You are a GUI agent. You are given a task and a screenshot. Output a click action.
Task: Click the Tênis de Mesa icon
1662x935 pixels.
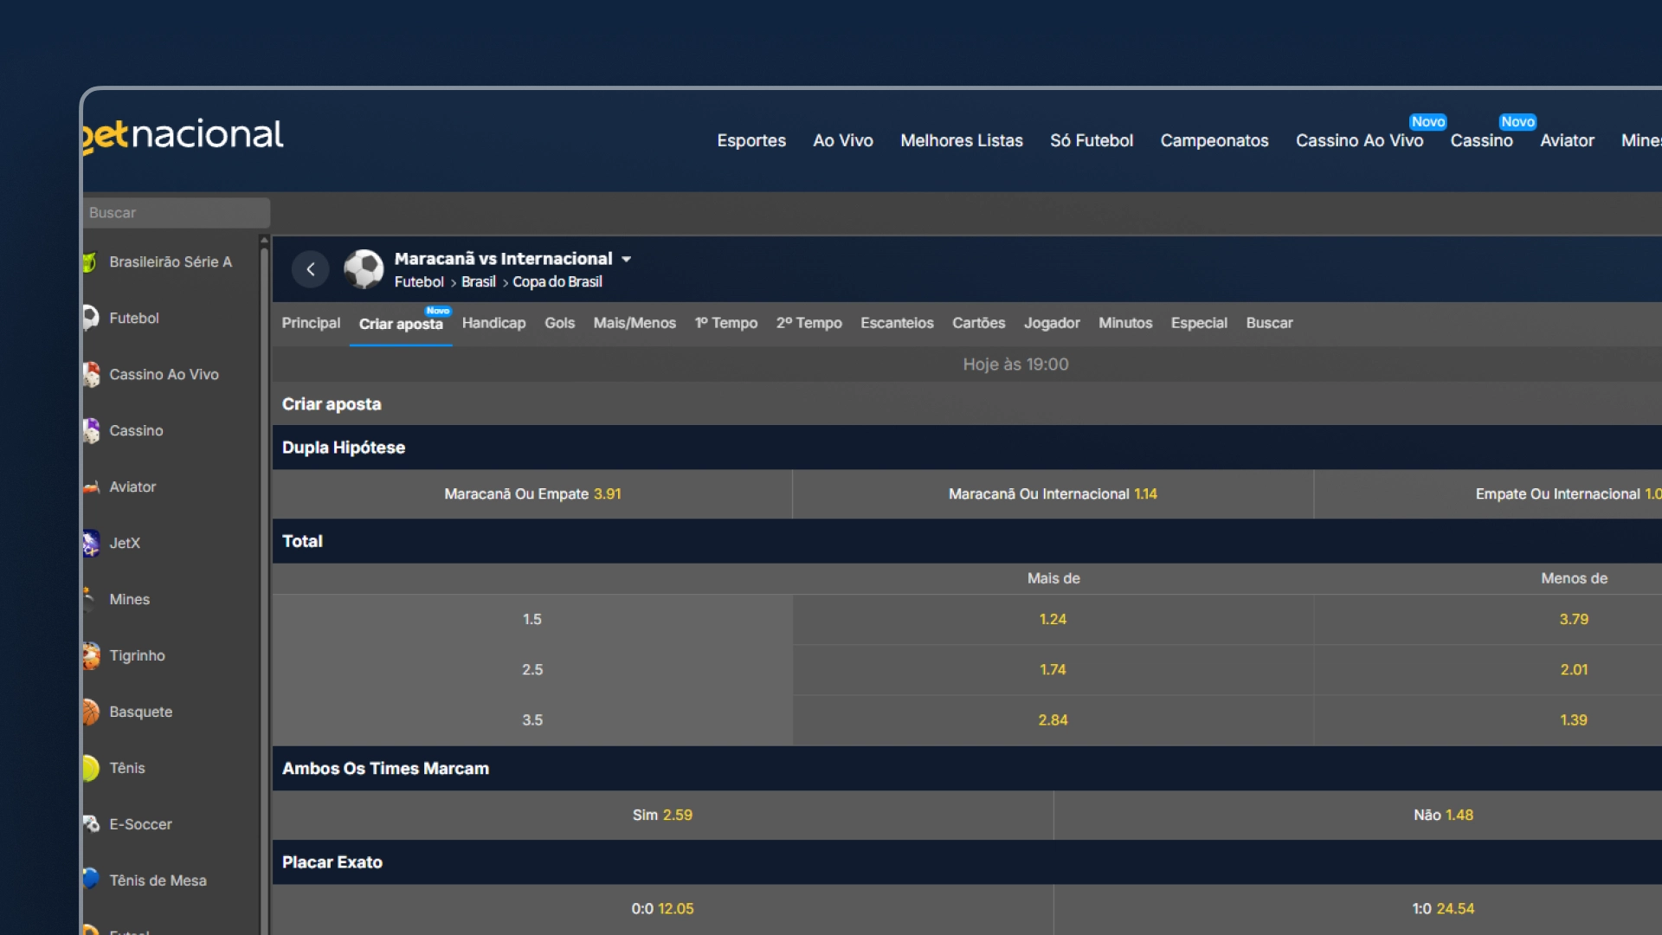click(x=91, y=879)
